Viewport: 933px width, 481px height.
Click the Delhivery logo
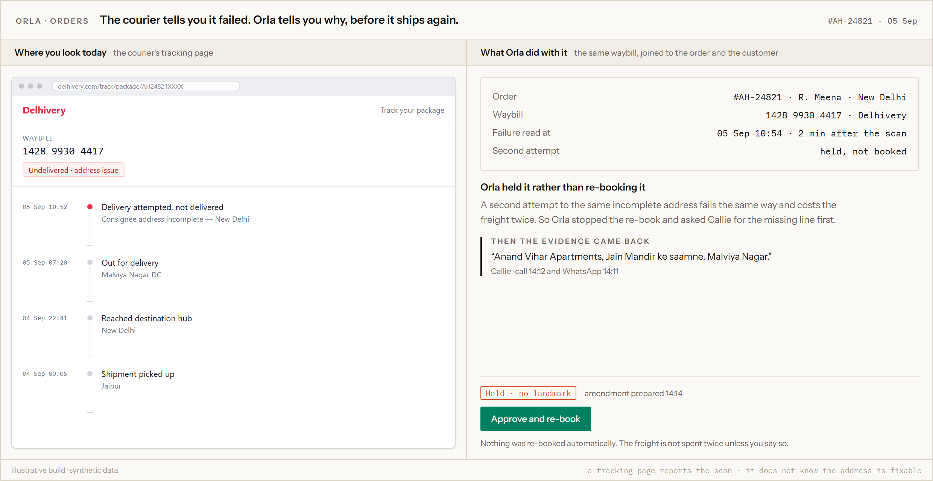pyautogui.click(x=44, y=110)
